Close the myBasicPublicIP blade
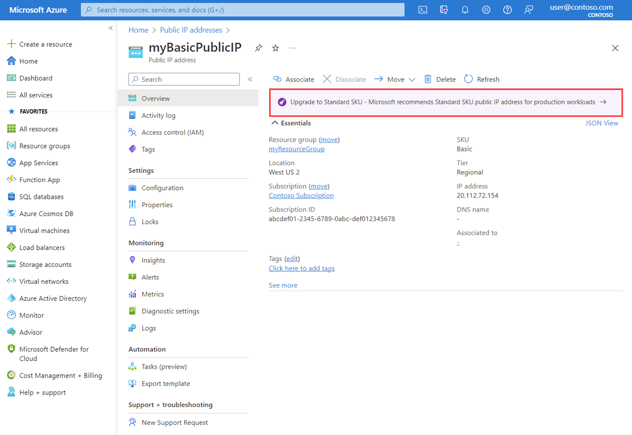 tap(615, 48)
